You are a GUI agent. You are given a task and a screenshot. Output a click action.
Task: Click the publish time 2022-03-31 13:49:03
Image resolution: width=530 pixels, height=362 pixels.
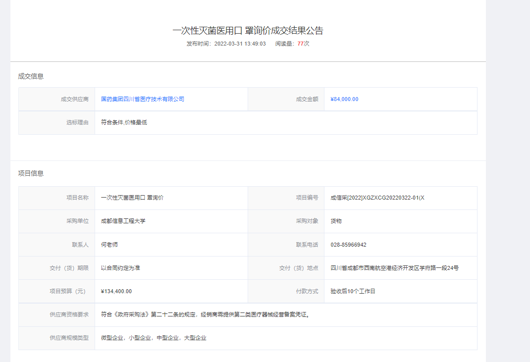point(240,44)
